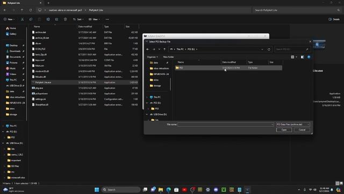Viewport: 344px width, 194px height.
Task: Click the taskbar Search box
Action: click(x=121, y=190)
